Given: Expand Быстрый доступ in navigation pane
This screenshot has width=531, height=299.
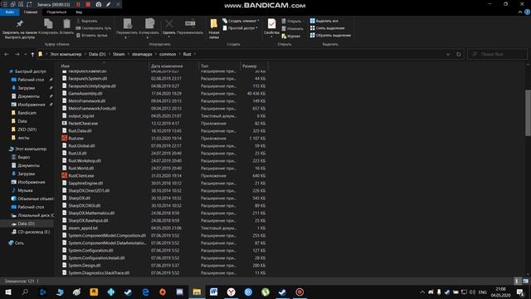Looking at the screenshot, I should (x=31, y=71).
